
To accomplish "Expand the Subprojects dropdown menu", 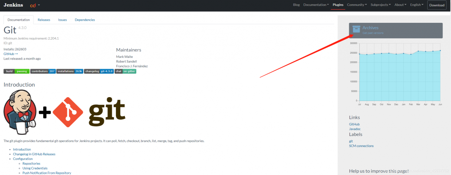I will (x=381, y=5).
